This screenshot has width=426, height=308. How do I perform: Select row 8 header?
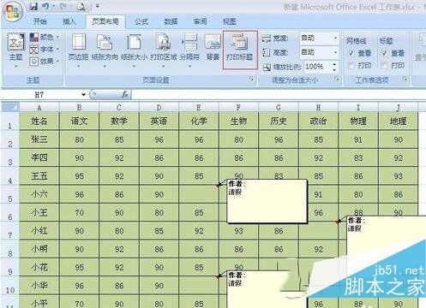click(x=10, y=249)
